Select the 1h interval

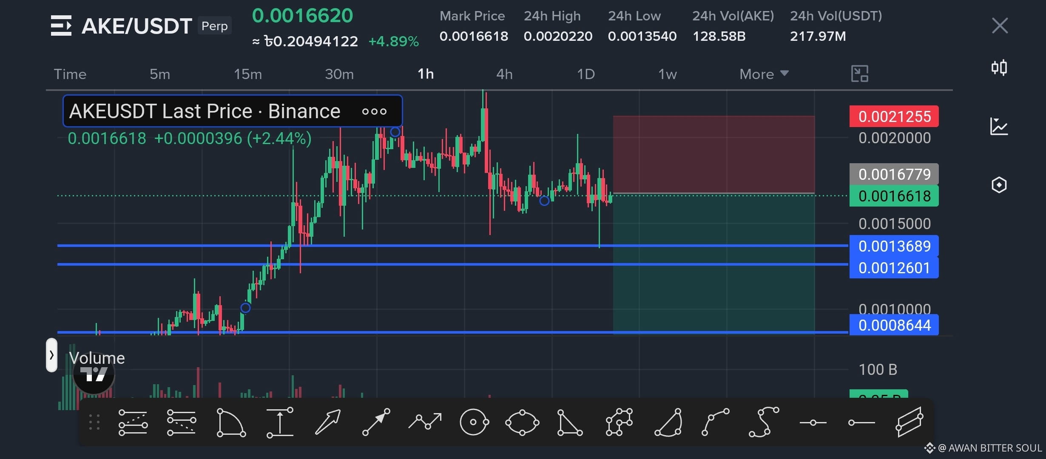426,74
